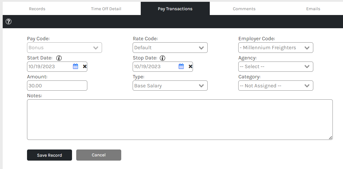Screen dimensions: 343x169
Task: Clear the Start Date with X icon
Action: click(85, 67)
